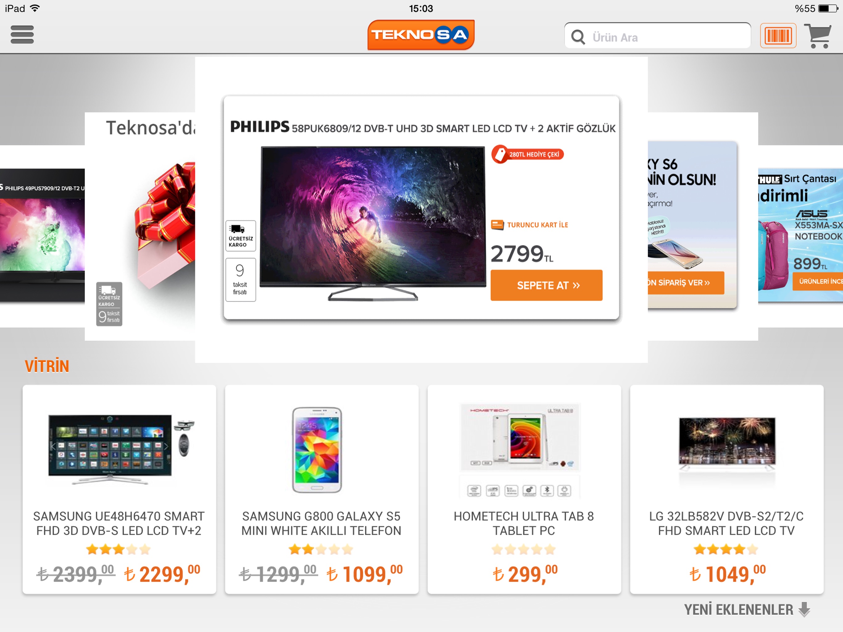Screen dimensions: 843x632
Task: Open the barcode scanner
Action: click(778, 36)
